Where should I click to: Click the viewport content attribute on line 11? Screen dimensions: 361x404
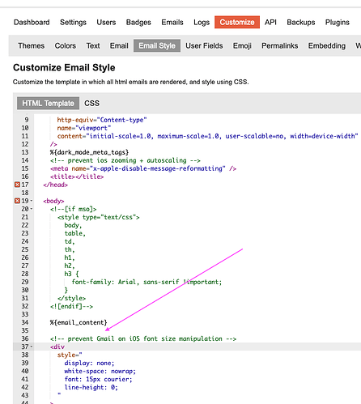pyautogui.click(x=207, y=136)
